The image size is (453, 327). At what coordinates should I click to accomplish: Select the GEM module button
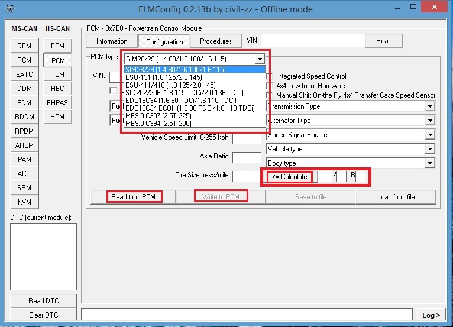(x=24, y=46)
